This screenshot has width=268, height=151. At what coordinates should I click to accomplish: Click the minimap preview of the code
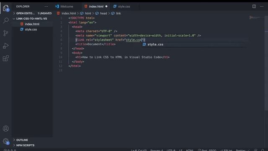coord(255,18)
